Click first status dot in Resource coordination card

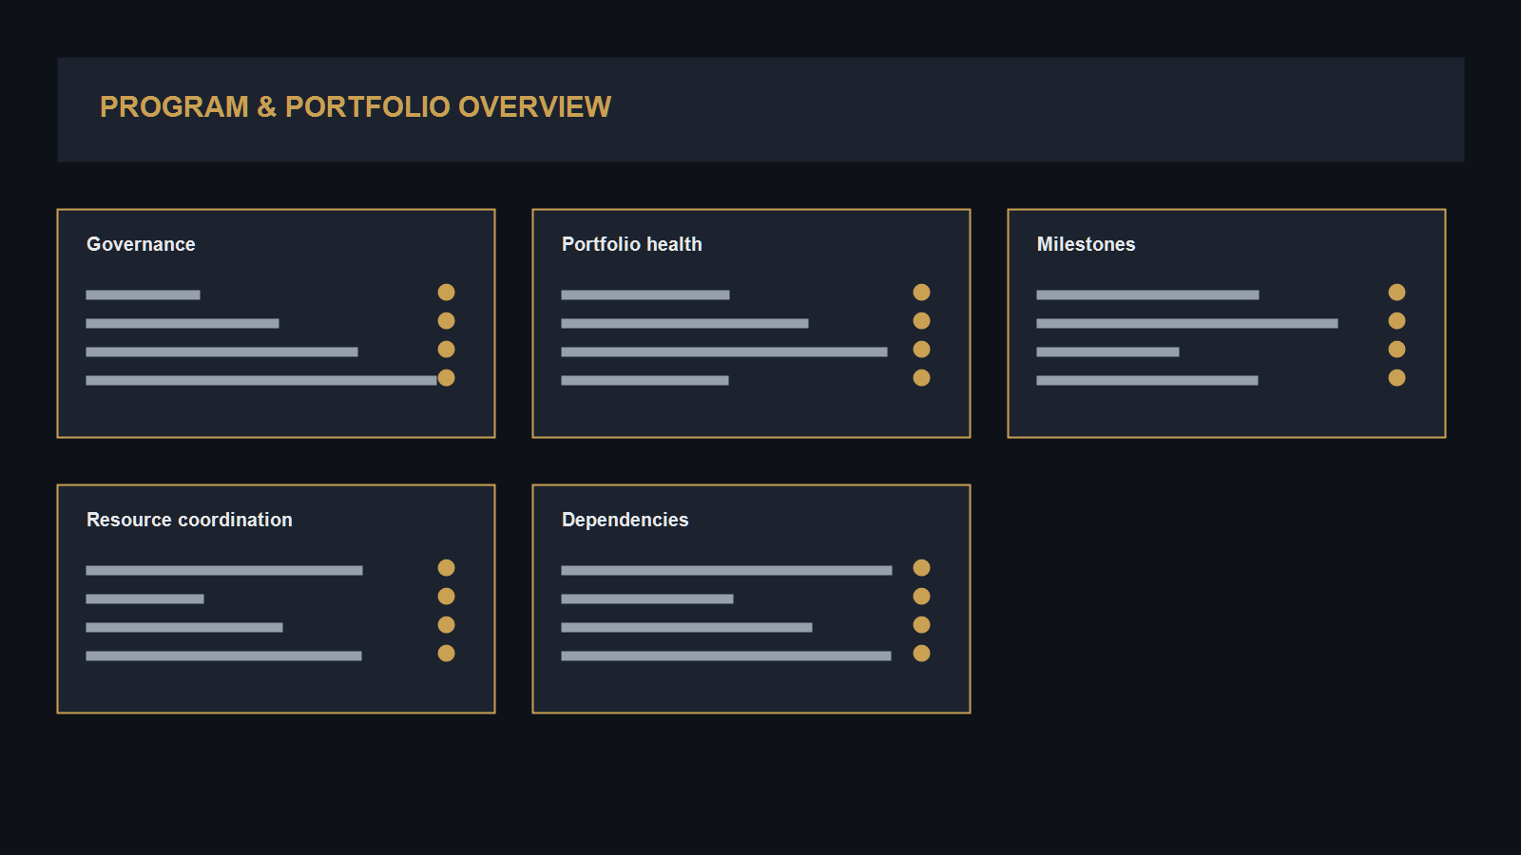point(446,568)
